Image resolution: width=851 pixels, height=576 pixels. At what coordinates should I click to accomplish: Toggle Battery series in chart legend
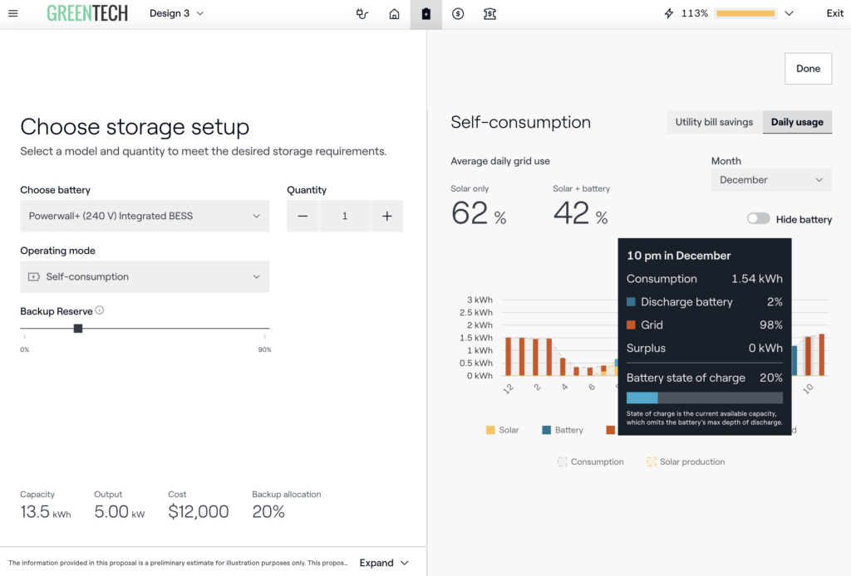[x=562, y=430]
